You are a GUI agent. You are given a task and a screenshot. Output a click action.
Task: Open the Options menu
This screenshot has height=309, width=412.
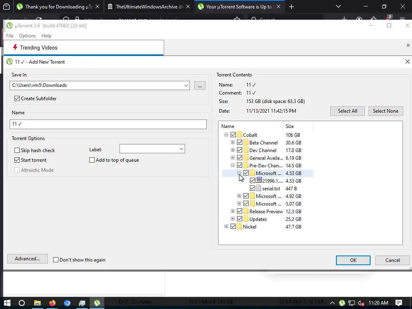click(27, 36)
